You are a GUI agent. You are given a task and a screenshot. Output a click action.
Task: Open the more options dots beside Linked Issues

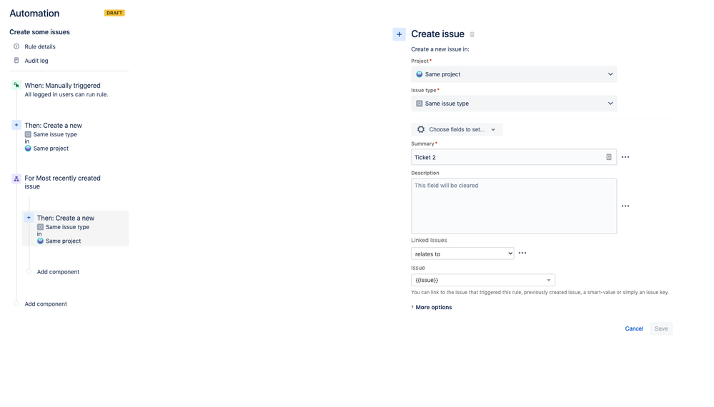[522, 253]
